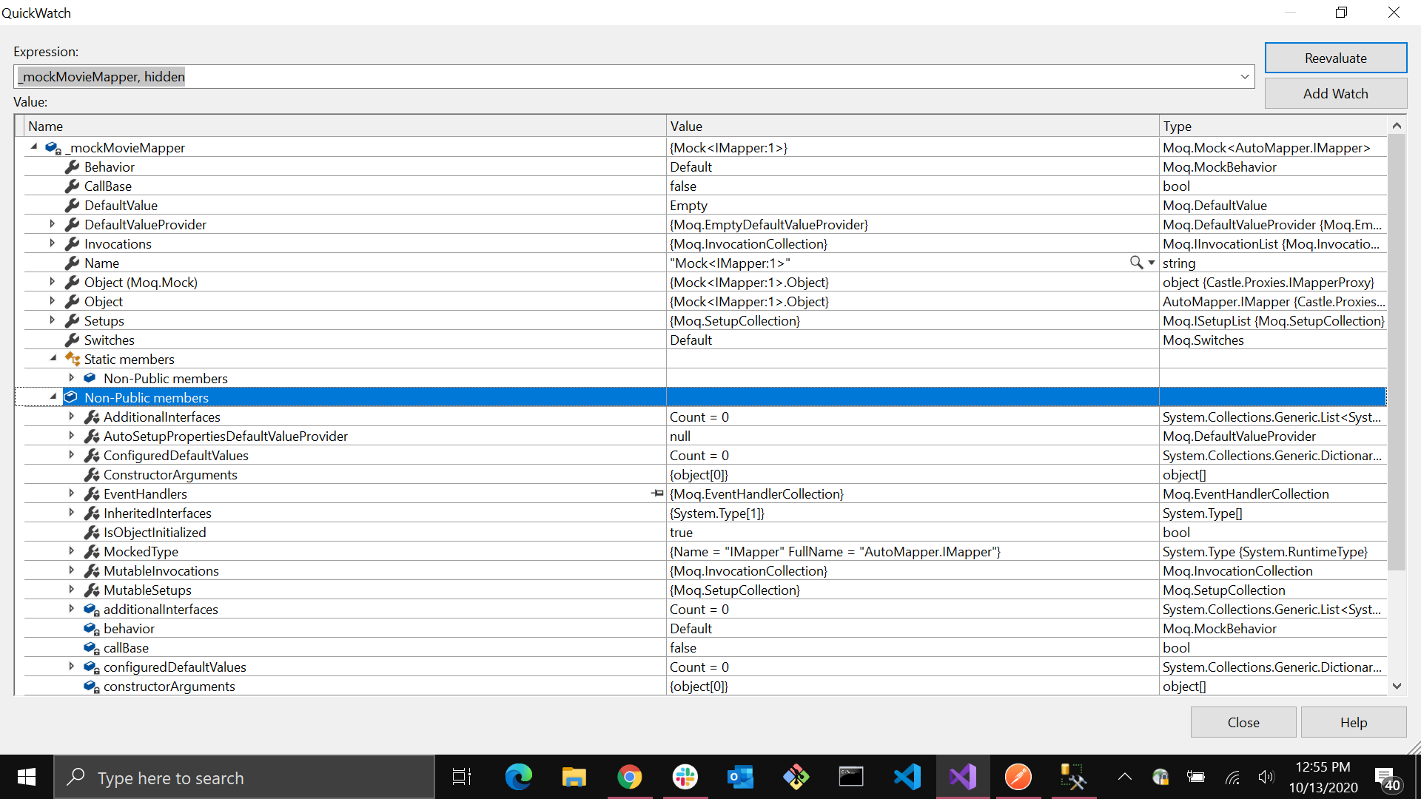The image size is (1421, 799).
Task: Click the cube icon beside Static Non-Public members
Action: point(90,378)
